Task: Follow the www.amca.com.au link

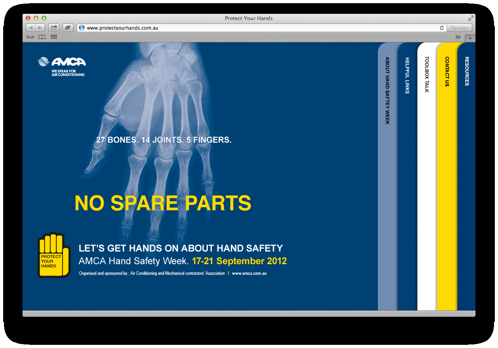Action: (249, 273)
